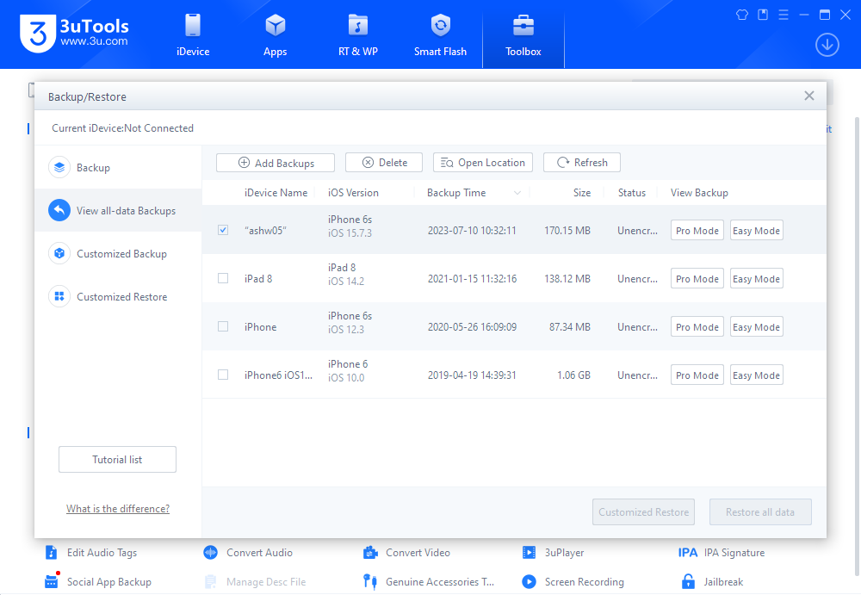The image size is (861, 595).
Task: Open the Tutorial list
Action: pos(117,459)
